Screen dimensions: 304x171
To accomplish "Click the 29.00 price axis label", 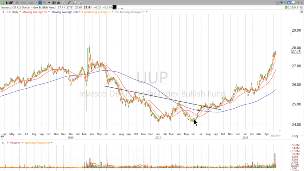I will [296, 30].
